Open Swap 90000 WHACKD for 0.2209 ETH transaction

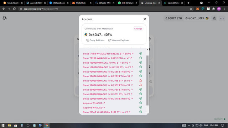pos(108,76)
